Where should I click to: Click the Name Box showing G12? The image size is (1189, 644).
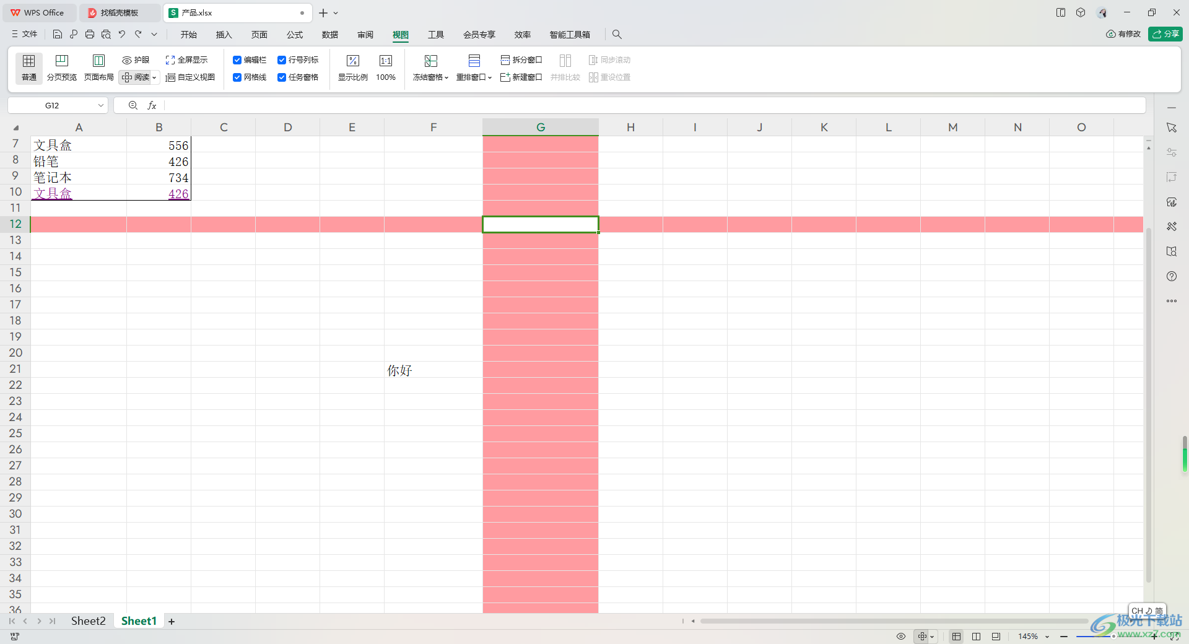click(52, 106)
